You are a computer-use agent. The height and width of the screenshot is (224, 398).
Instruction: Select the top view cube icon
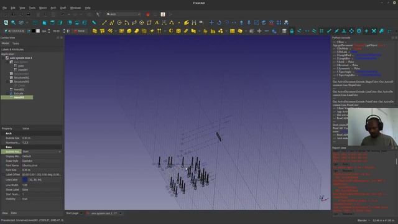coord(52,22)
